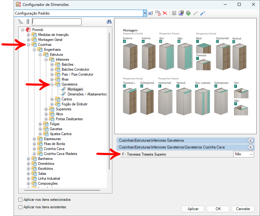Select the Montagem item under Gaveteiros
Image resolution: width=260 pixels, height=216 pixels.
click(x=75, y=89)
